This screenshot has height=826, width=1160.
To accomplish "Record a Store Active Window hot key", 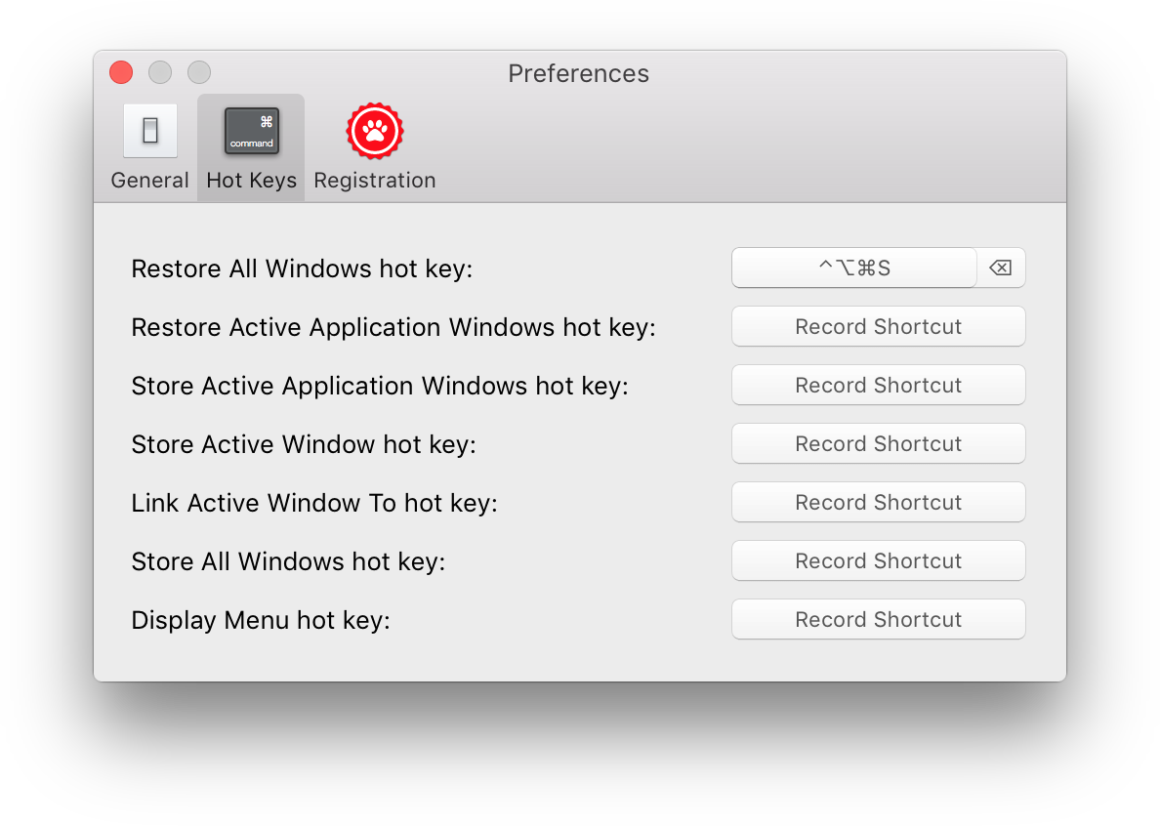I will click(877, 443).
